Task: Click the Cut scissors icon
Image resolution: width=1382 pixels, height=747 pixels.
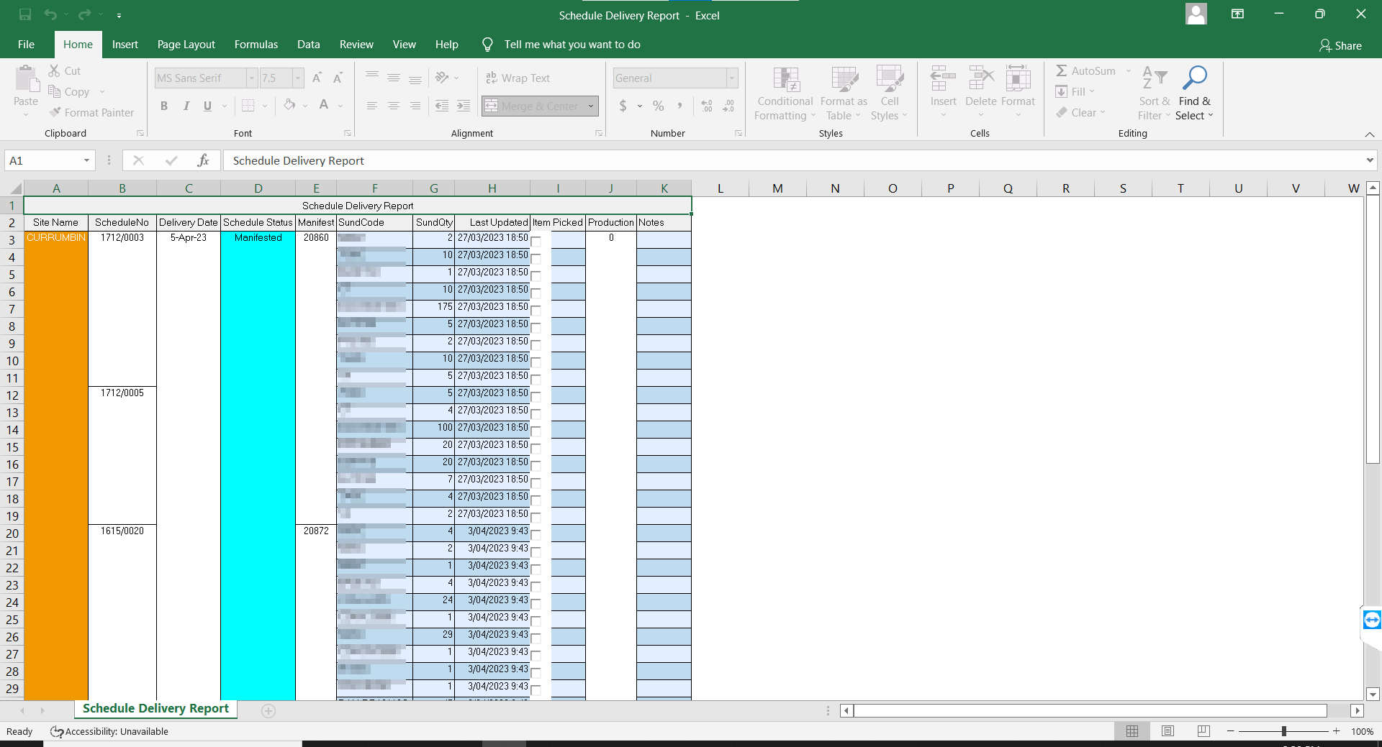Action: 54,70
